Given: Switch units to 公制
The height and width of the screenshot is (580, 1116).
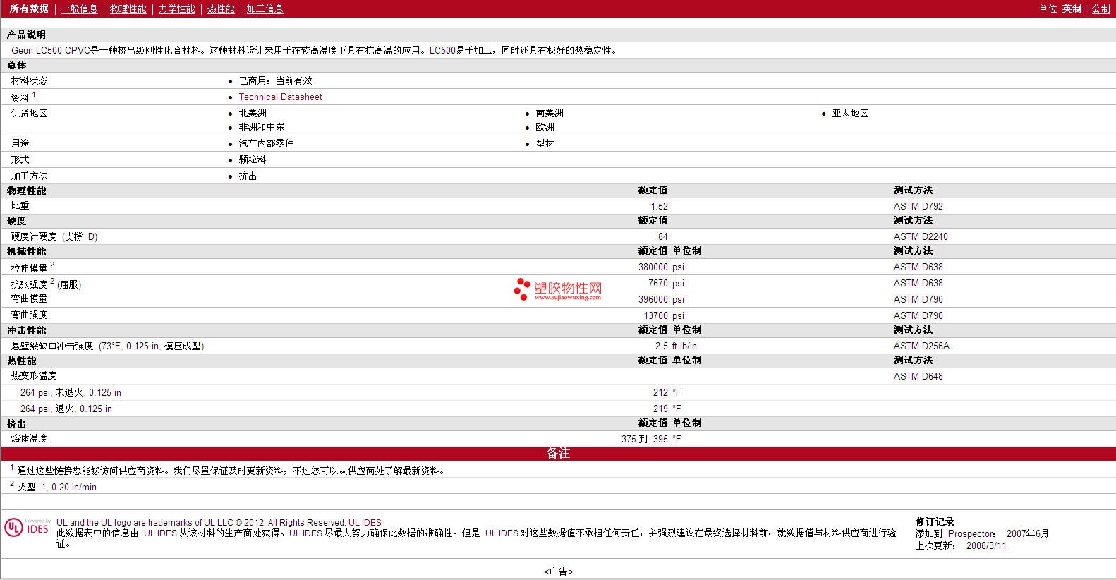Looking at the screenshot, I should pyautogui.click(x=1101, y=8).
